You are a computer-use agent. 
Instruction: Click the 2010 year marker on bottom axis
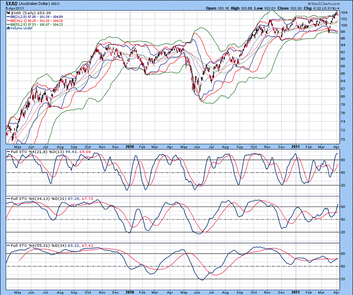129,291
